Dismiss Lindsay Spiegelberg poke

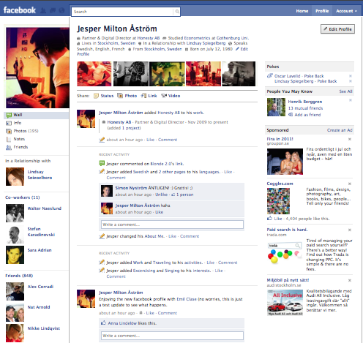pos(351,81)
